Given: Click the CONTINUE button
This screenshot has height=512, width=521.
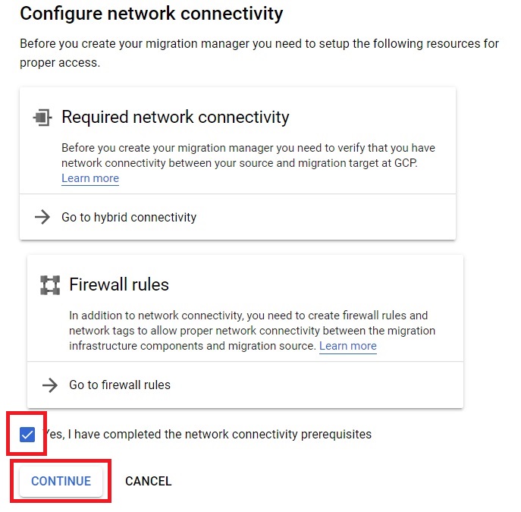Looking at the screenshot, I should pyautogui.click(x=61, y=481).
